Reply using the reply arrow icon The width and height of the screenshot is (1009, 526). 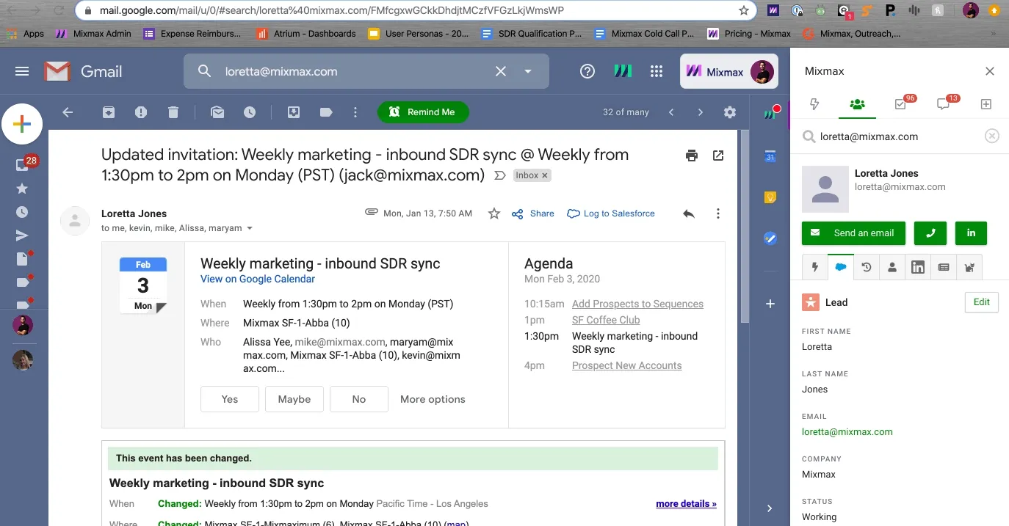pyautogui.click(x=688, y=213)
